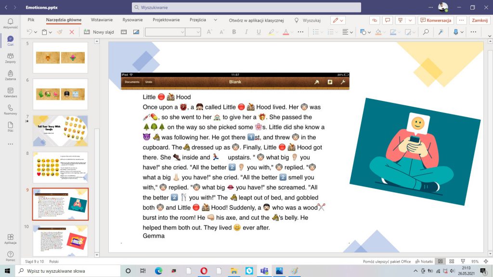Image resolution: width=493 pixels, height=277 pixels.
Task: Switch to the Wstawianie tab
Action: click(x=102, y=20)
